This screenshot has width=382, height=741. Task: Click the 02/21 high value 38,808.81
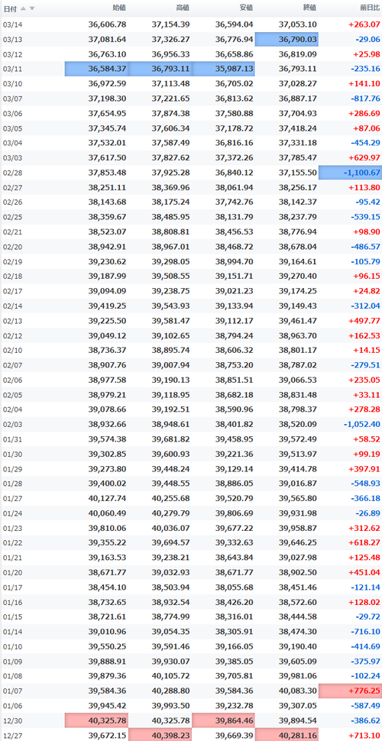[170, 232]
